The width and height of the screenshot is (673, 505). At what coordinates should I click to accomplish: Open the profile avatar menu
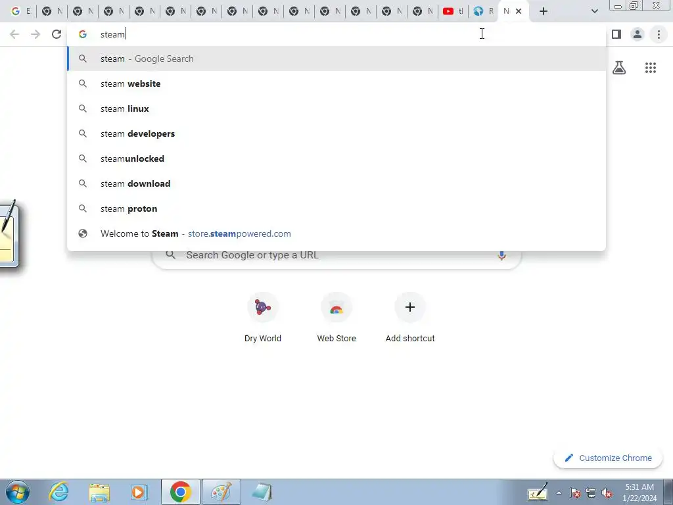tap(638, 34)
